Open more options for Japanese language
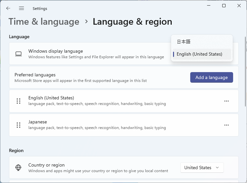 (227, 125)
